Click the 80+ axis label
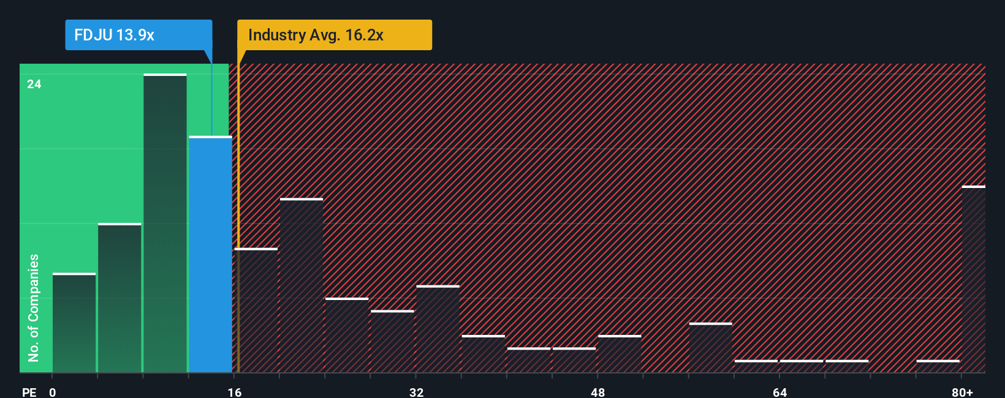 [963, 392]
